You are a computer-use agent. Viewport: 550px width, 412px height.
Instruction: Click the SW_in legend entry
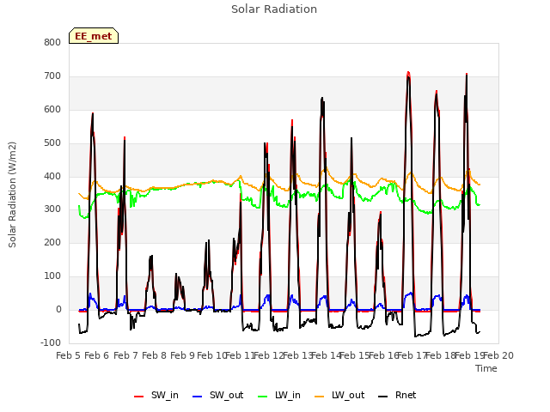(156, 396)
